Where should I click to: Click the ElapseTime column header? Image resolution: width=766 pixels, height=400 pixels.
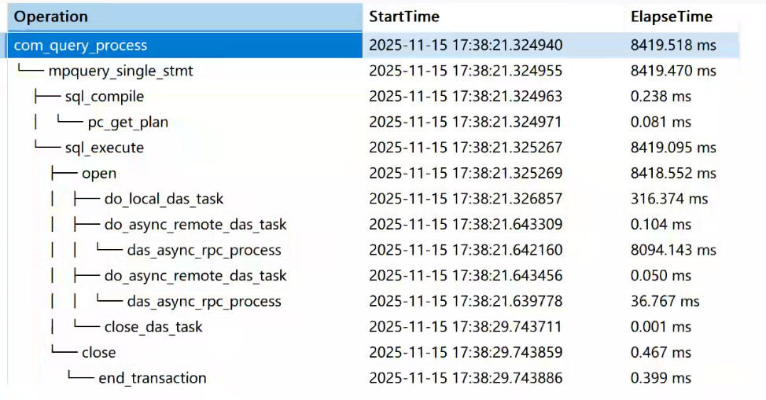click(x=671, y=17)
